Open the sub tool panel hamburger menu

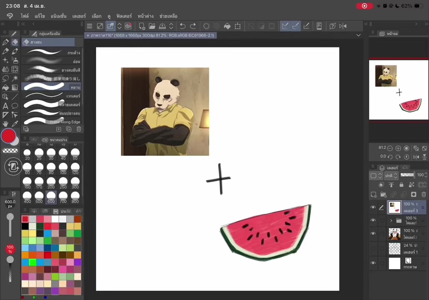(25, 32)
